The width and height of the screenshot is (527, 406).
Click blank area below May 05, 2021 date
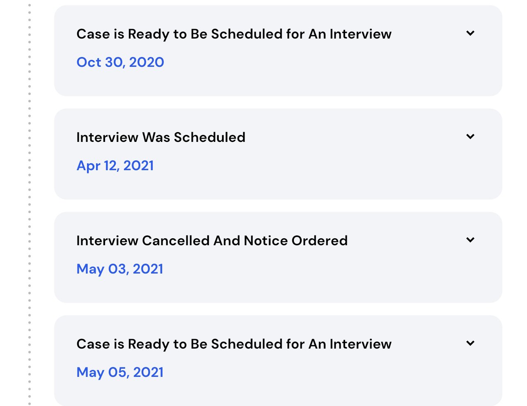click(x=278, y=393)
